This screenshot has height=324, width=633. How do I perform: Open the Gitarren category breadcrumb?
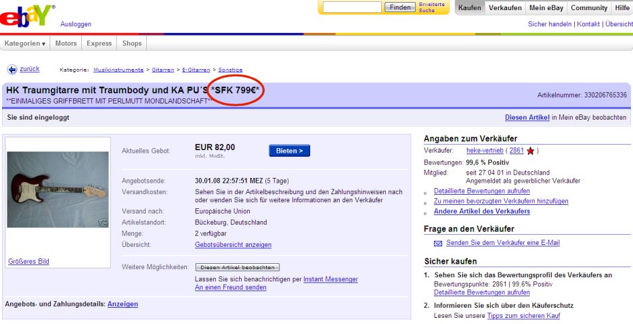click(162, 70)
